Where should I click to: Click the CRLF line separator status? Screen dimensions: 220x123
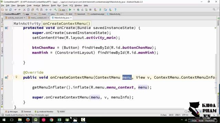[178, 115]
